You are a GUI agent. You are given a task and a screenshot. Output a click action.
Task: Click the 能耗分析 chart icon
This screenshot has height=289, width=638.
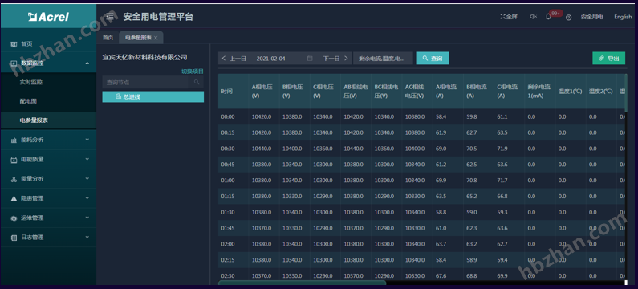click(14, 140)
